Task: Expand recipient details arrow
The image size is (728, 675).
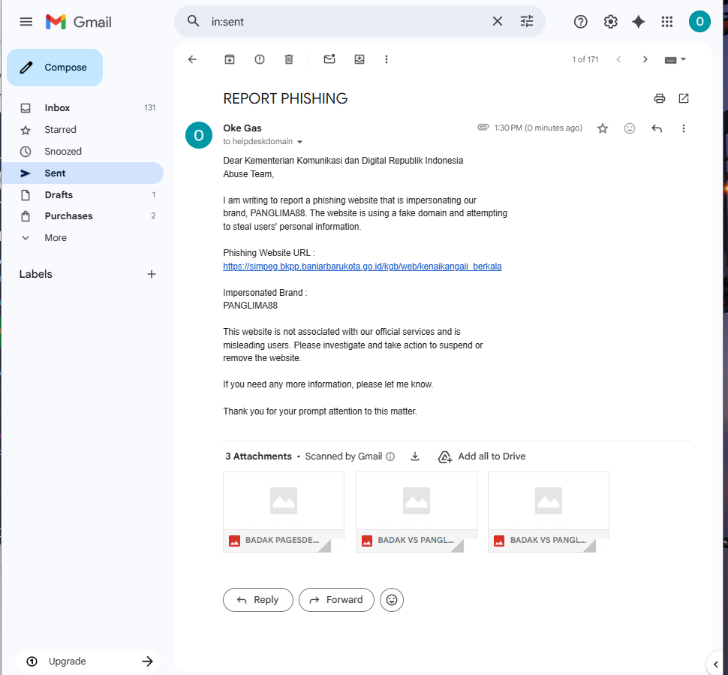Action: [300, 142]
